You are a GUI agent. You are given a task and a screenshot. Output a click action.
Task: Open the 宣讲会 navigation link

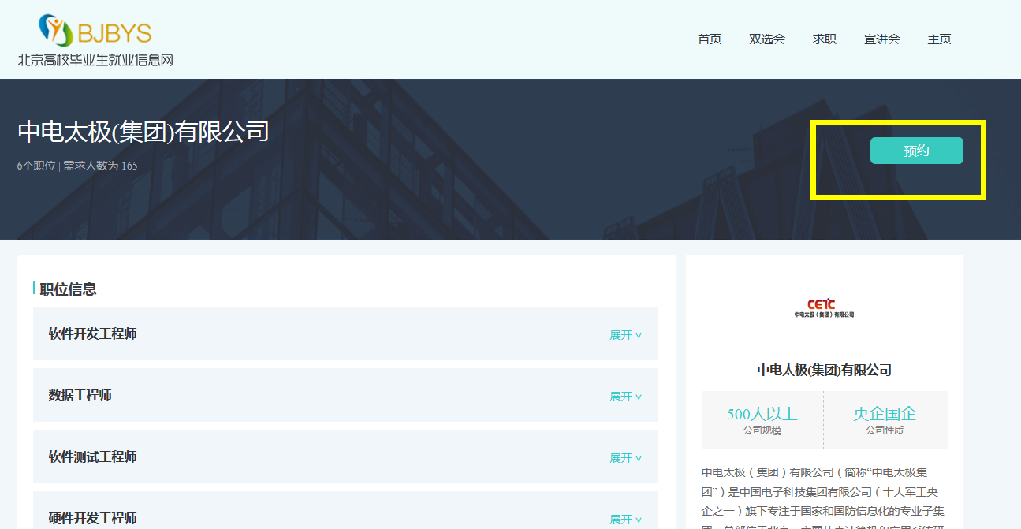coord(881,39)
